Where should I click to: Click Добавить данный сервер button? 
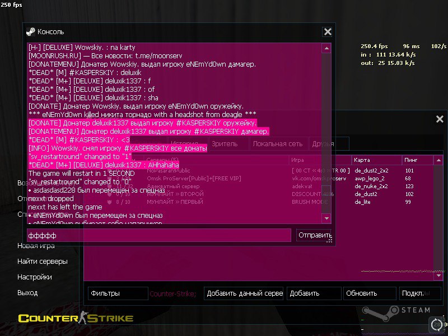[x=244, y=293]
